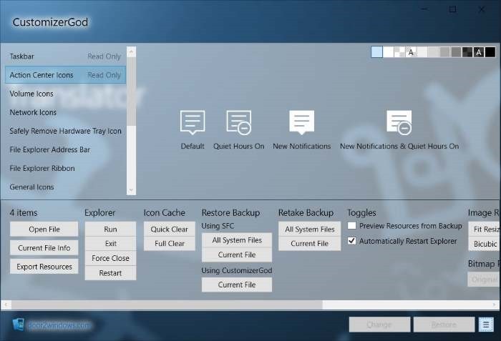Click the category list scroll-up arrow
Screen dimensions: 501x341
tap(131, 51)
